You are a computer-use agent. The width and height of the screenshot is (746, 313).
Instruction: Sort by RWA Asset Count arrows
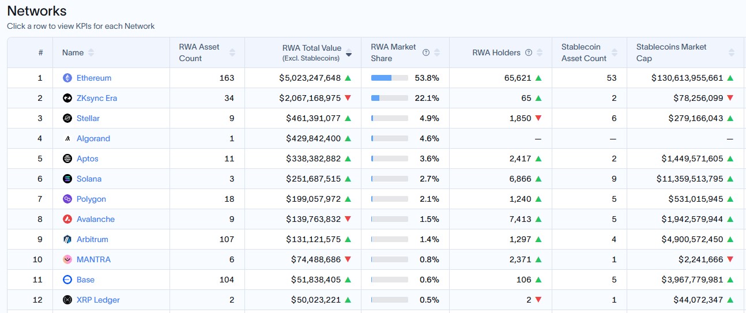click(x=232, y=52)
